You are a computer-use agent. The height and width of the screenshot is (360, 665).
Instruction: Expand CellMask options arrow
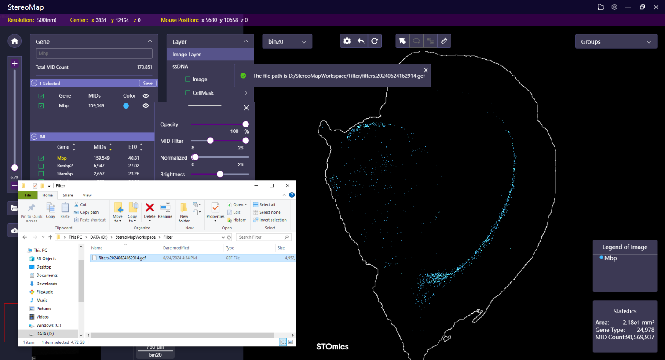[x=246, y=93]
